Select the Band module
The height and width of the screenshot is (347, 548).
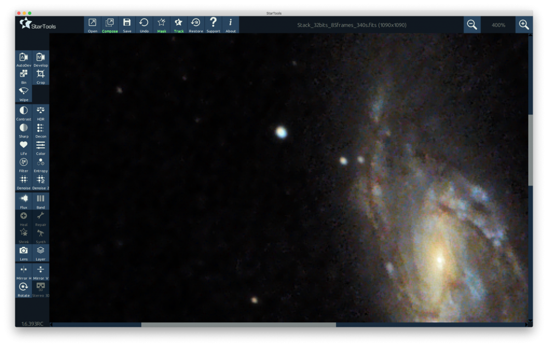coord(41,201)
